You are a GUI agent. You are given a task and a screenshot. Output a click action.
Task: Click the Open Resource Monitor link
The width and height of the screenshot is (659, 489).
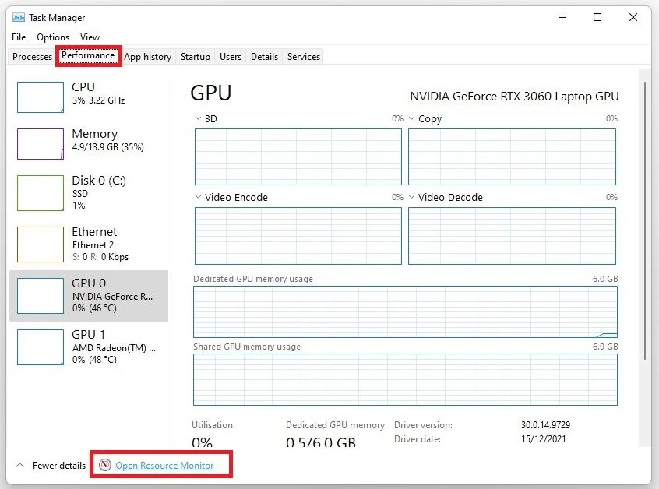164,466
